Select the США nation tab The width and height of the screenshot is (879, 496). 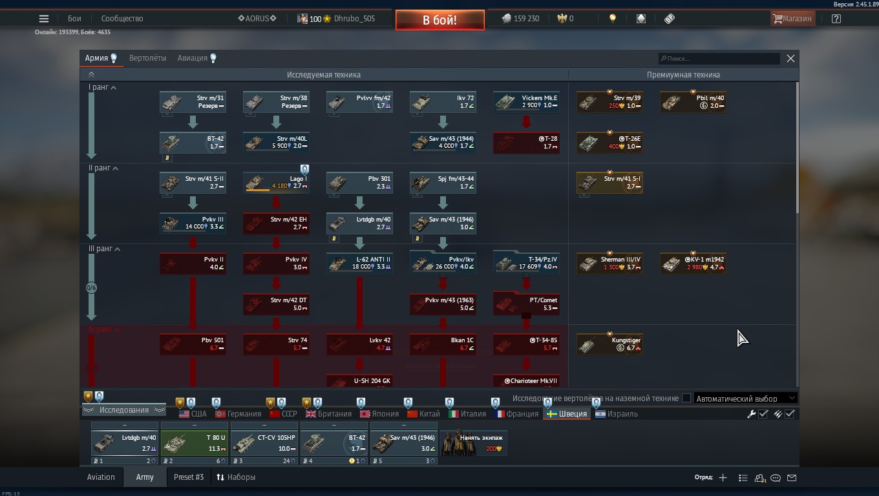(x=193, y=414)
